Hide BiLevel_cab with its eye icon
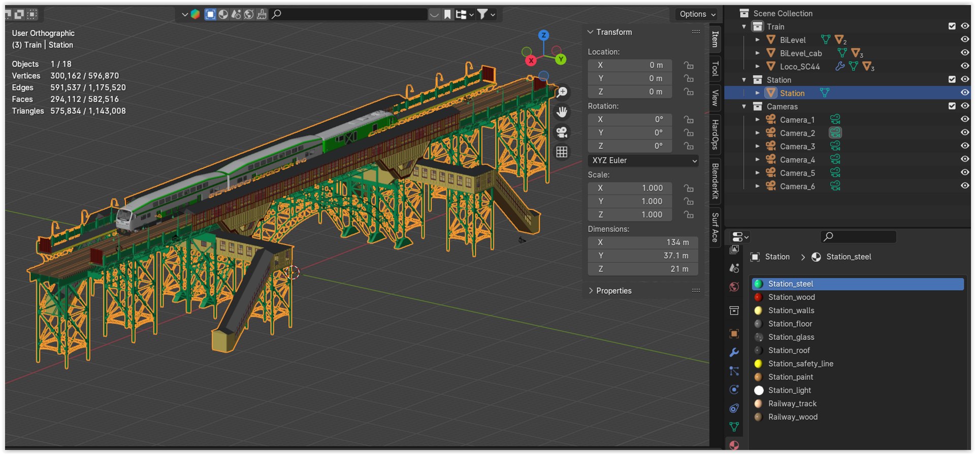Screen dimensions: 975x454 (x=965, y=53)
